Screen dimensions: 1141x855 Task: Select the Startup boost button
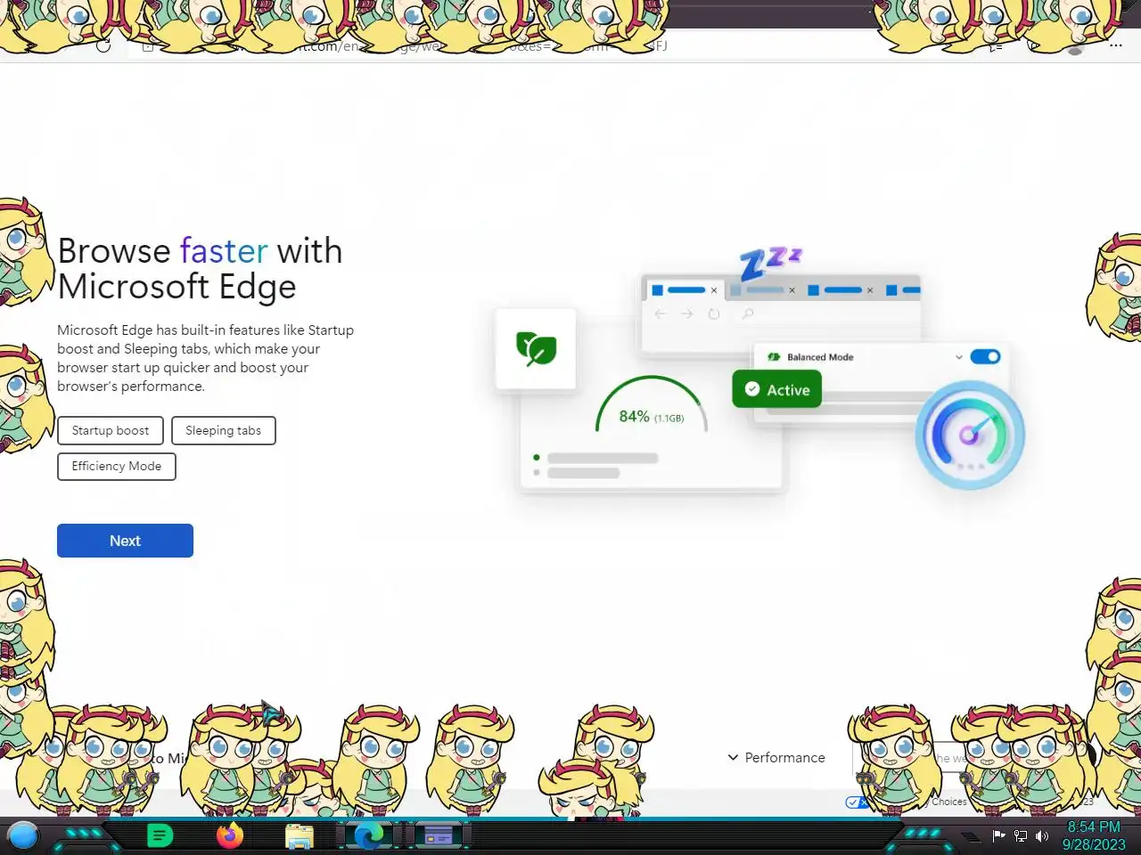pos(111,430)
